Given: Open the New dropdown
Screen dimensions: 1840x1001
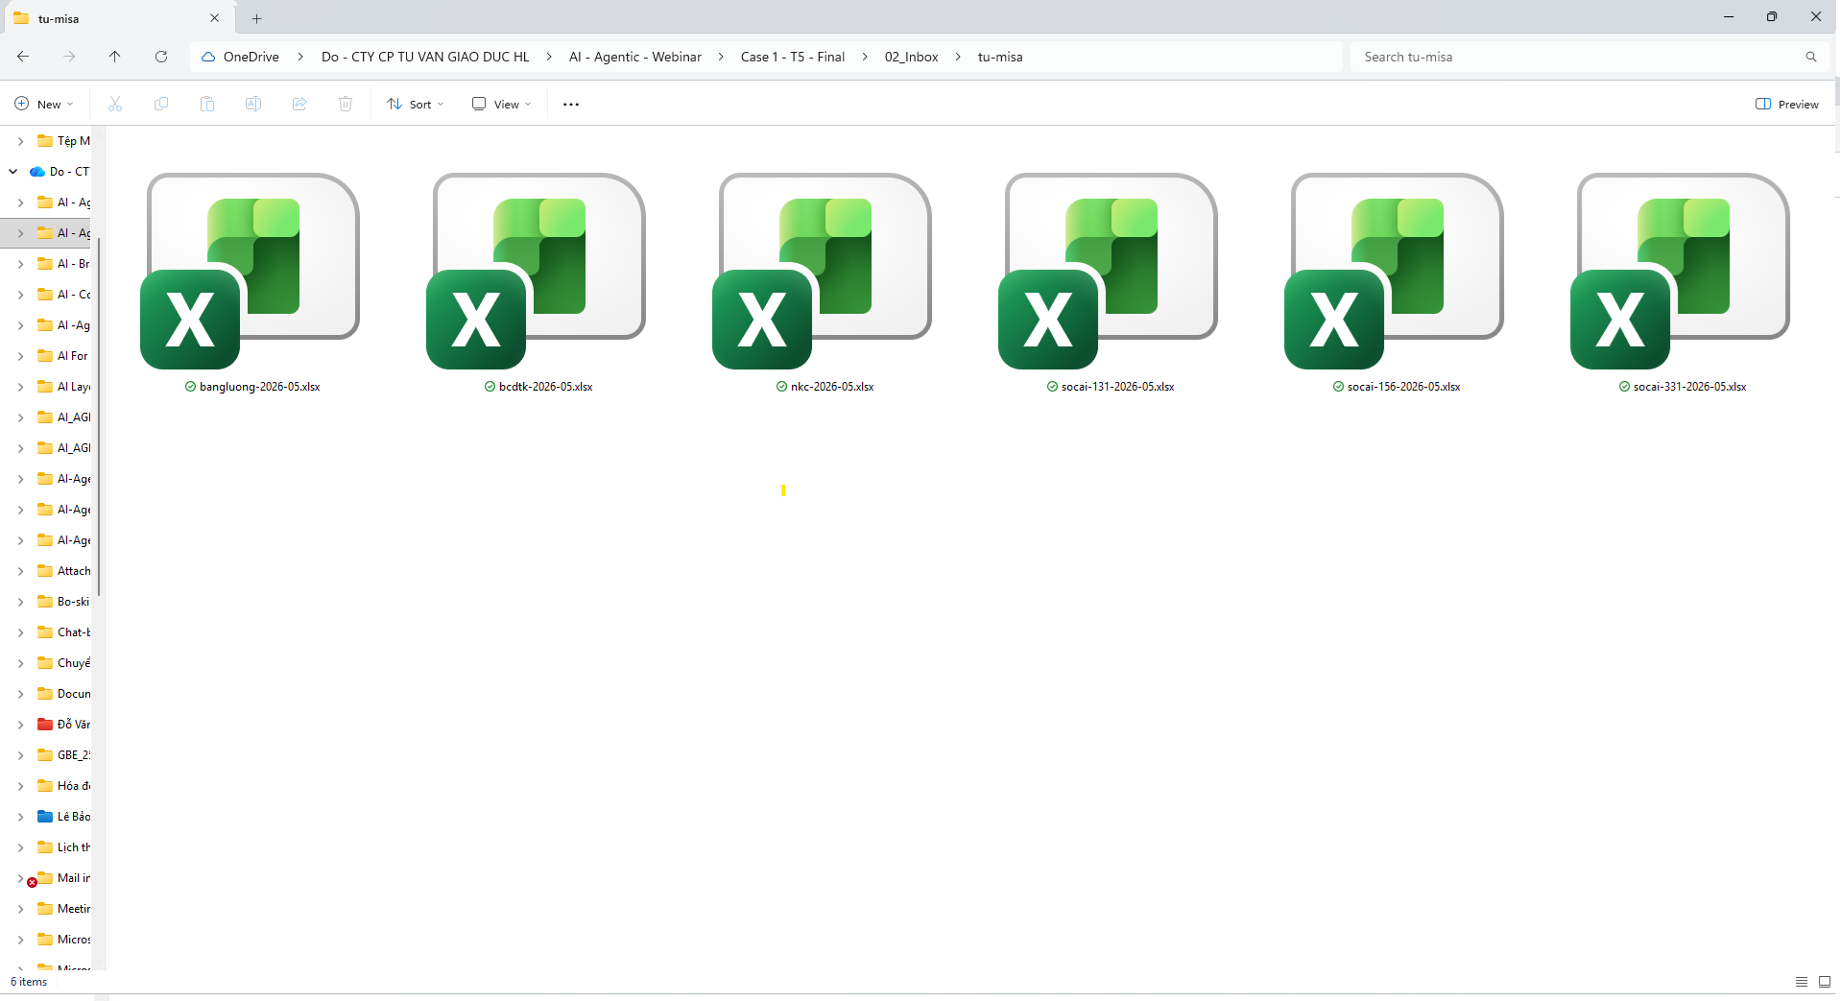Looking at the screenshot, I should (x=43, y=104).
